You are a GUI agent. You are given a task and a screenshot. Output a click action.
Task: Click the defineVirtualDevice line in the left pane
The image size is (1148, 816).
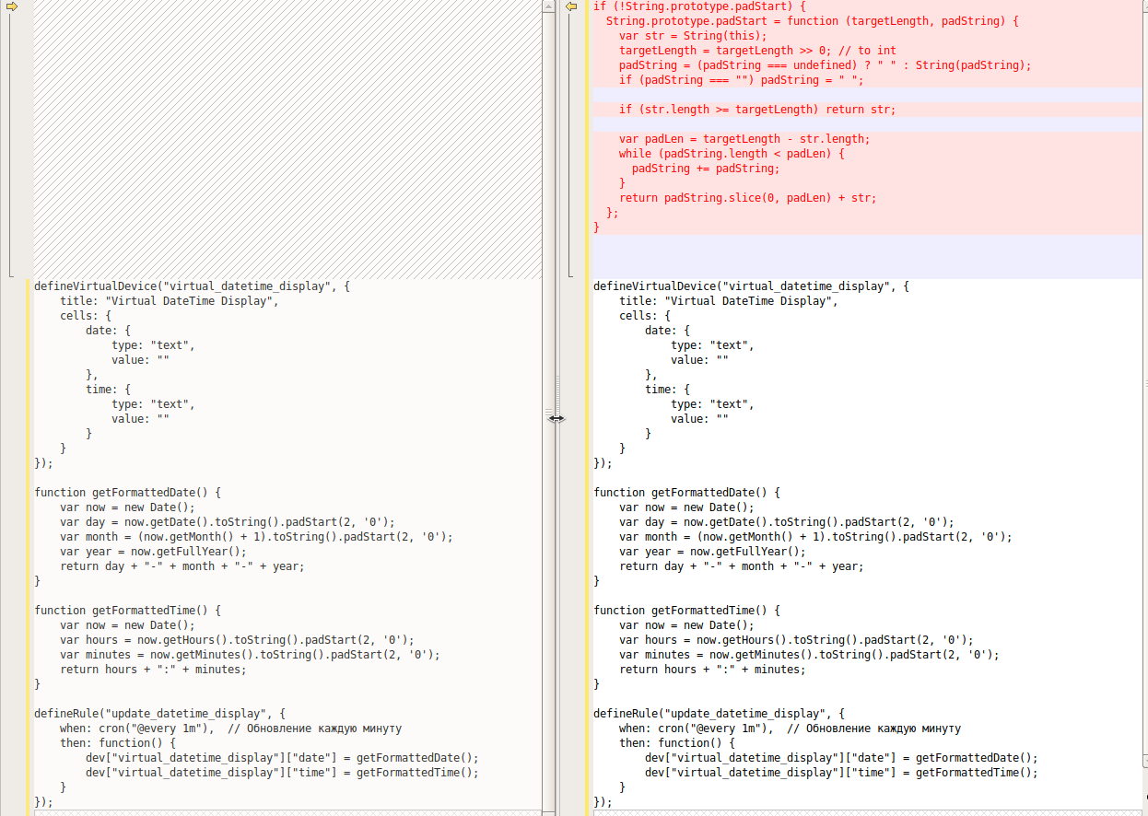coord(192,286)
